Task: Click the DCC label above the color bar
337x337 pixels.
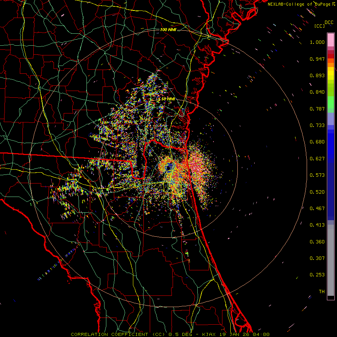Action: click(x=329, y=22)
